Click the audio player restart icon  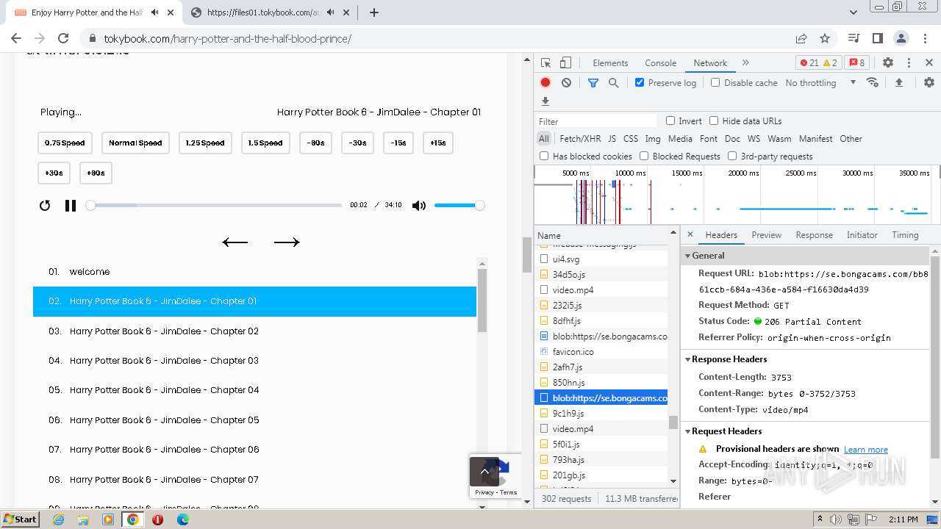45,206
